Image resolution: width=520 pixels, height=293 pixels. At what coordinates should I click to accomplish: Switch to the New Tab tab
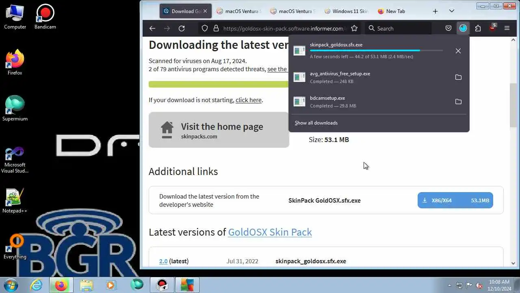click(x=400, y=11)
